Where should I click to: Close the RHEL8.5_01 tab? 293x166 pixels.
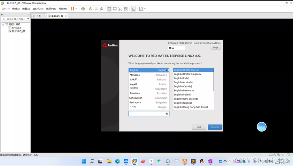[x=66, y=16]
